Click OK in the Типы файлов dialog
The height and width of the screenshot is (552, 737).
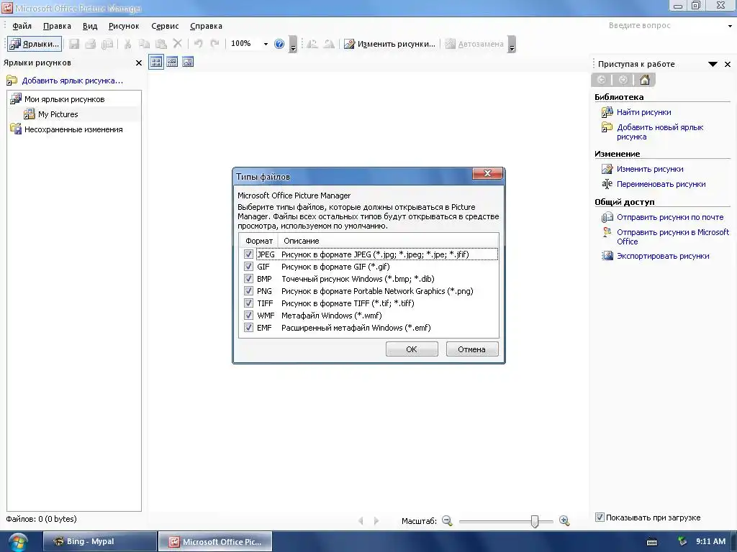pyautogui.click(x=412, y=349)
